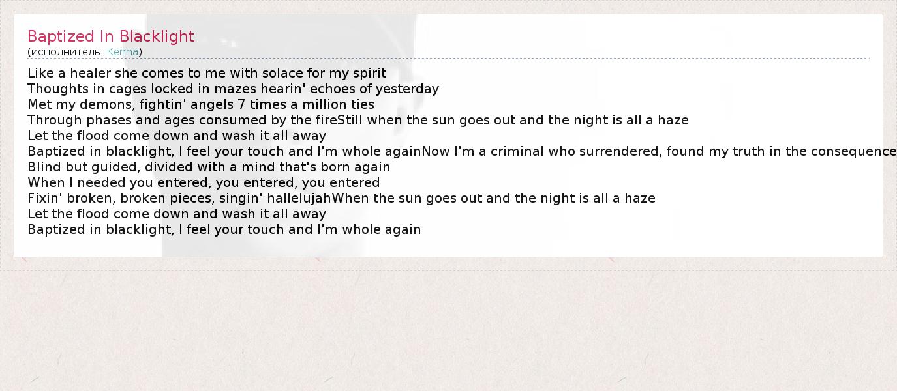This screenshot has height=391, width=897.
Task: Click the lyric line starting "Like a healer"
Action: 207,73
